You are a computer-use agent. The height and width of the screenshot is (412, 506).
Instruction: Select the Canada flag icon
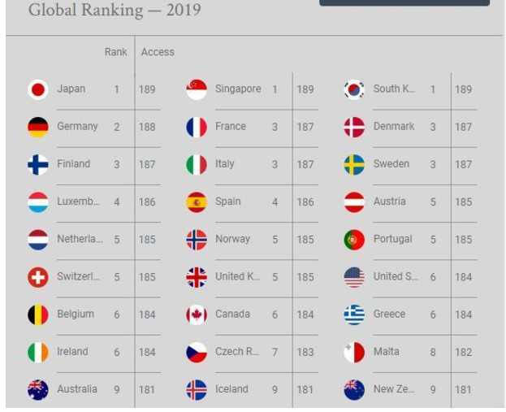point(197,314)
